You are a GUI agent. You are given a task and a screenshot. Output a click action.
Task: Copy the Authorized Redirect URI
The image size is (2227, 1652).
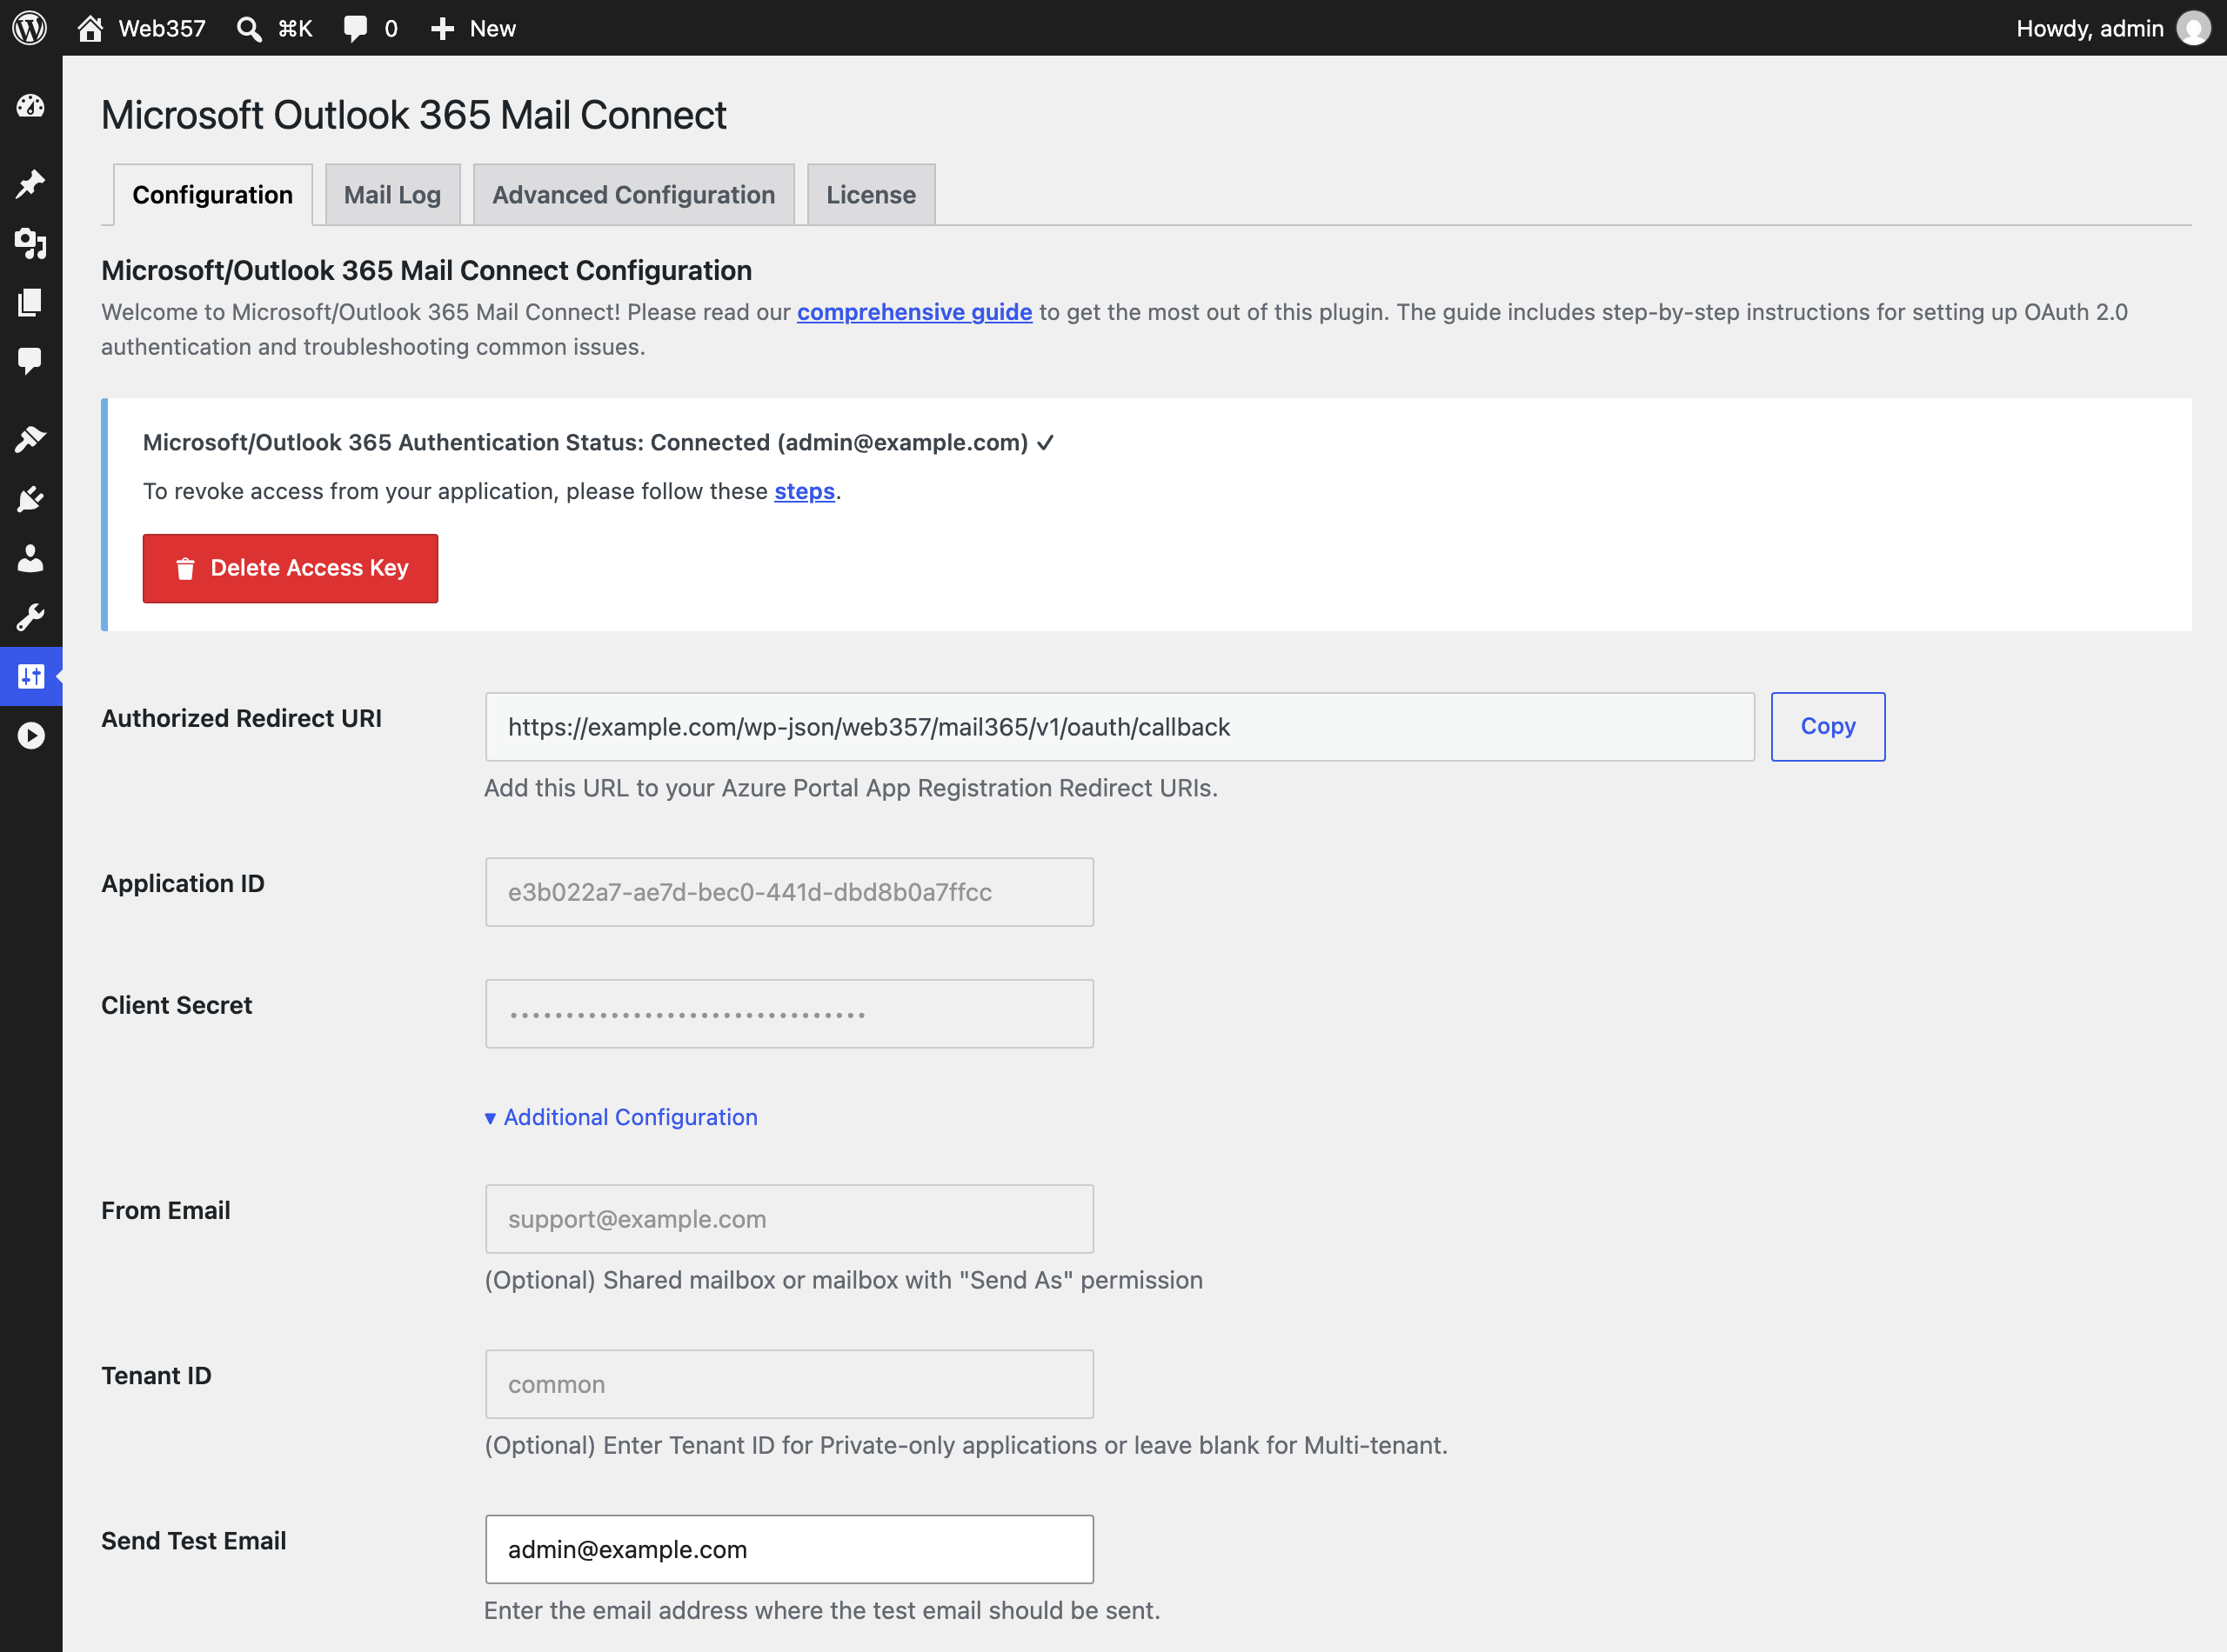1828,727
